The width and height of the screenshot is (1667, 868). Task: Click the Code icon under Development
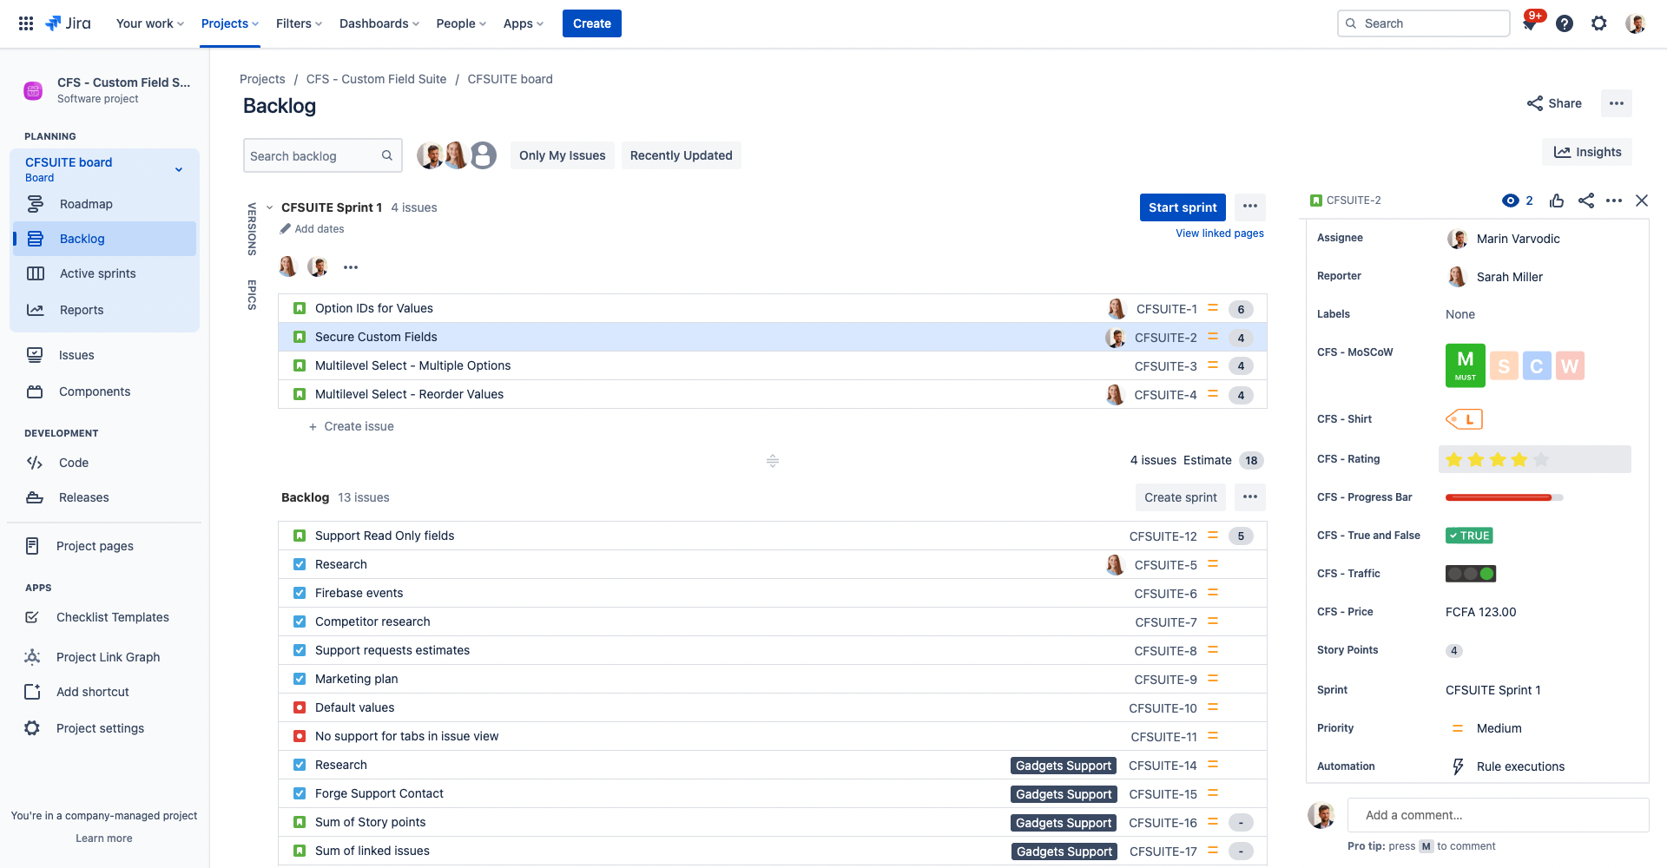[34, 463]
